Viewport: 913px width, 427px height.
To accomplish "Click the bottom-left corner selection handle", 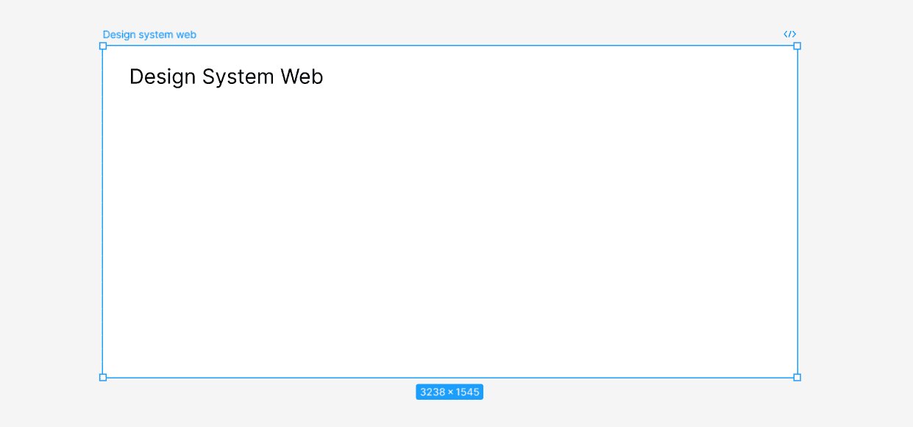I will click(103, 377).
